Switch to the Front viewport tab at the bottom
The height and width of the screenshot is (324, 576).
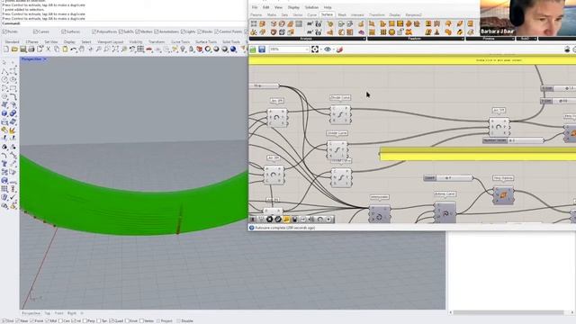[58, 313]
